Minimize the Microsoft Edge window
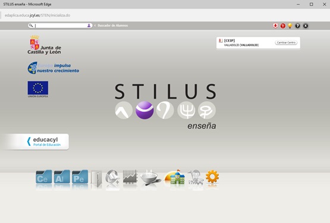Viewport: 330px width, 223px height. click(x=298, y=4)
